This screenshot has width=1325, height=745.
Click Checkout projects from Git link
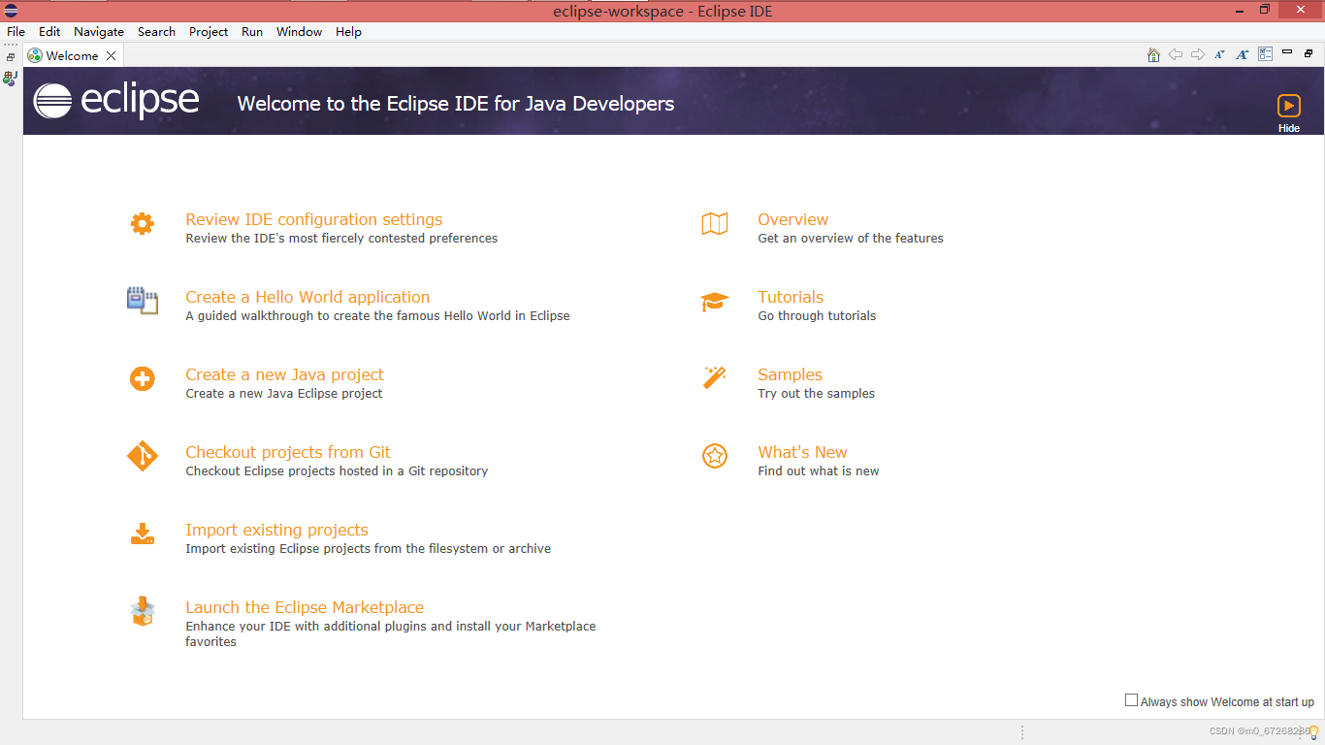pos(288,452)
